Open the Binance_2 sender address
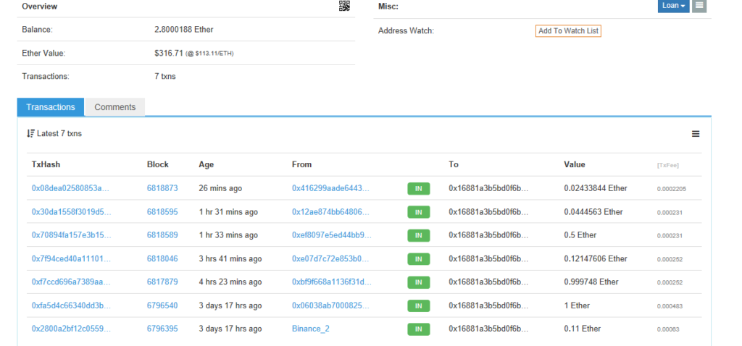742x346 pixels. click(x=310, y=329)
